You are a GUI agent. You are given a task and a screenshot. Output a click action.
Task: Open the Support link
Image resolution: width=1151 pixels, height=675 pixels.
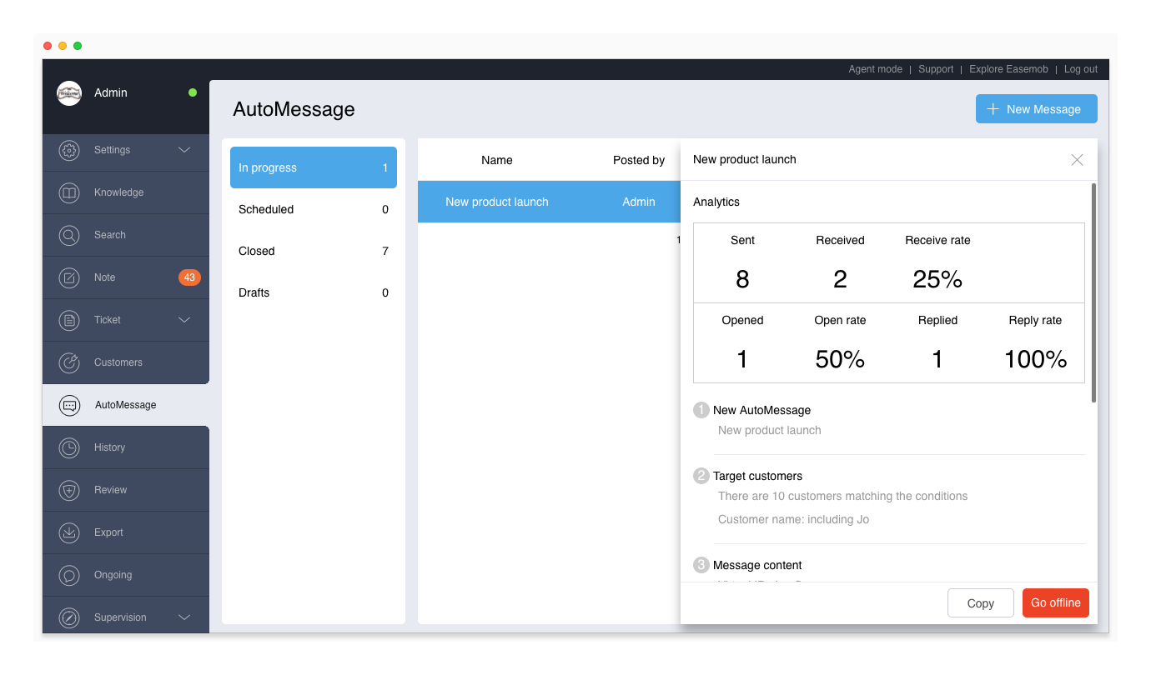tap(936, 69)
